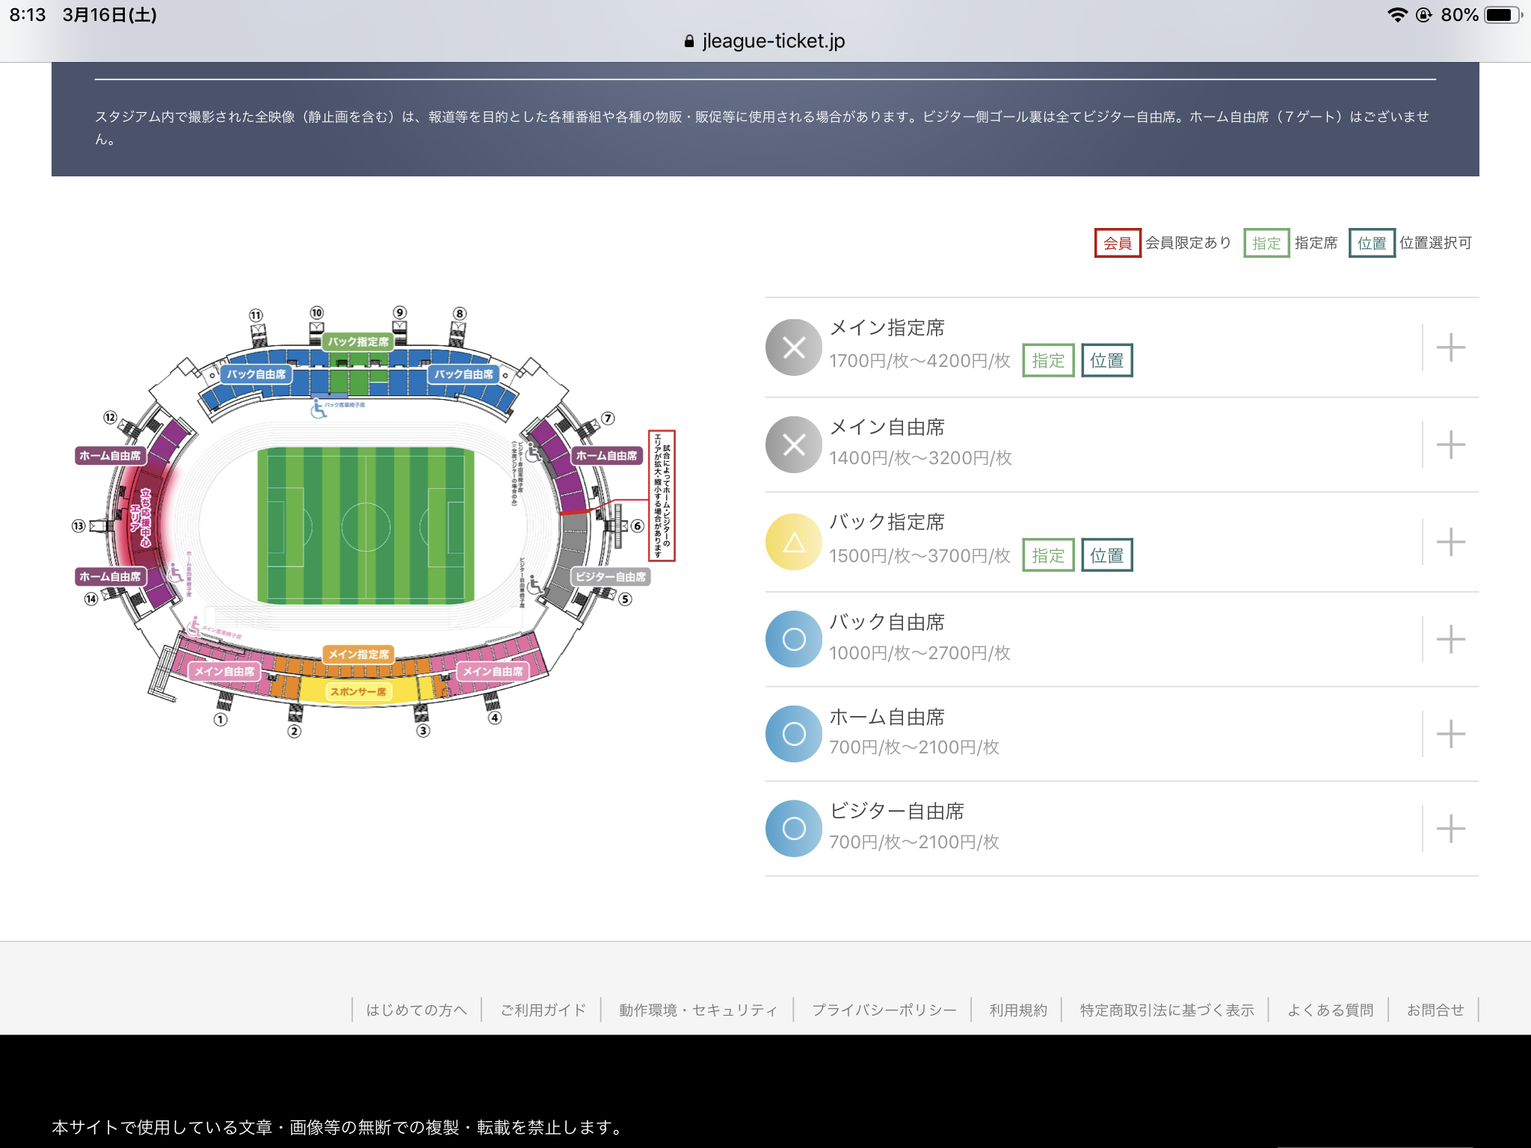Open the プライバシーポリシー footer link
1531x1148 pixels.
[x=884, y=1010]
